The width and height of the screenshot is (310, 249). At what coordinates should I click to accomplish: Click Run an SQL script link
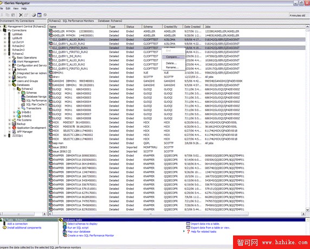pyautogui.click(x=78, y=228)
